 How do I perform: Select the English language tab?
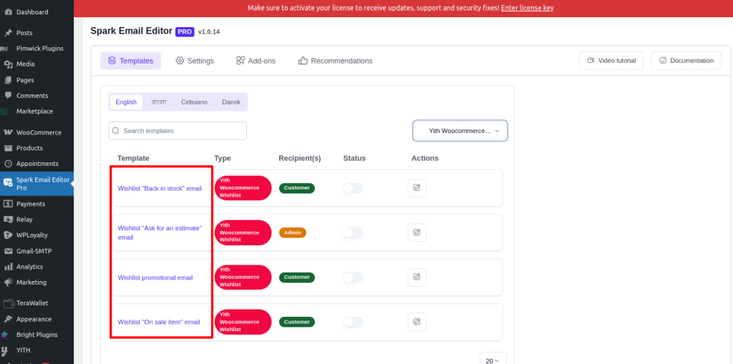pyautogui.click(x=126, y=102)
